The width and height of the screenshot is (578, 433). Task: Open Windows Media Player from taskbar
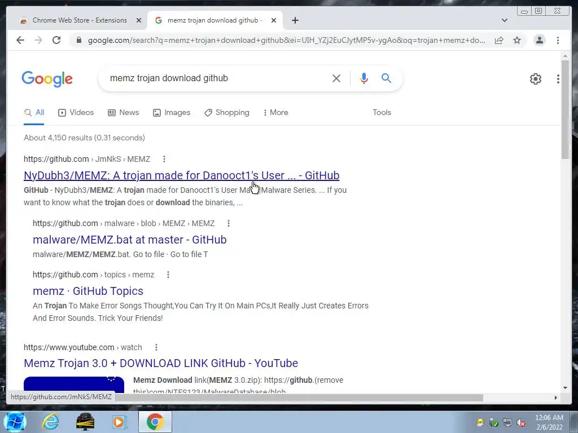(120, 422)
